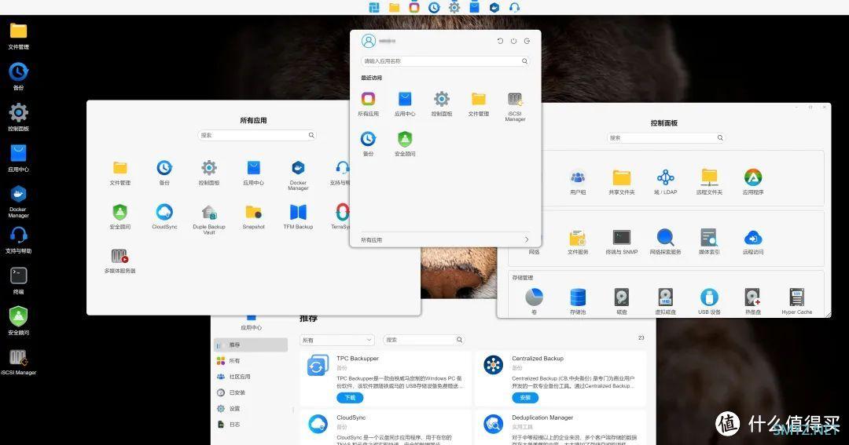Select 社区应用 in the 应用中心 sidebar
849x445 pixels.
tap(251, 377)
